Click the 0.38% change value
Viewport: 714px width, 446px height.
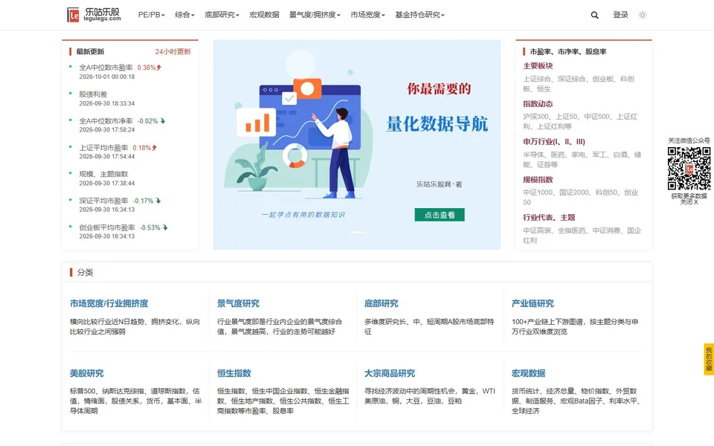point(147,68)
